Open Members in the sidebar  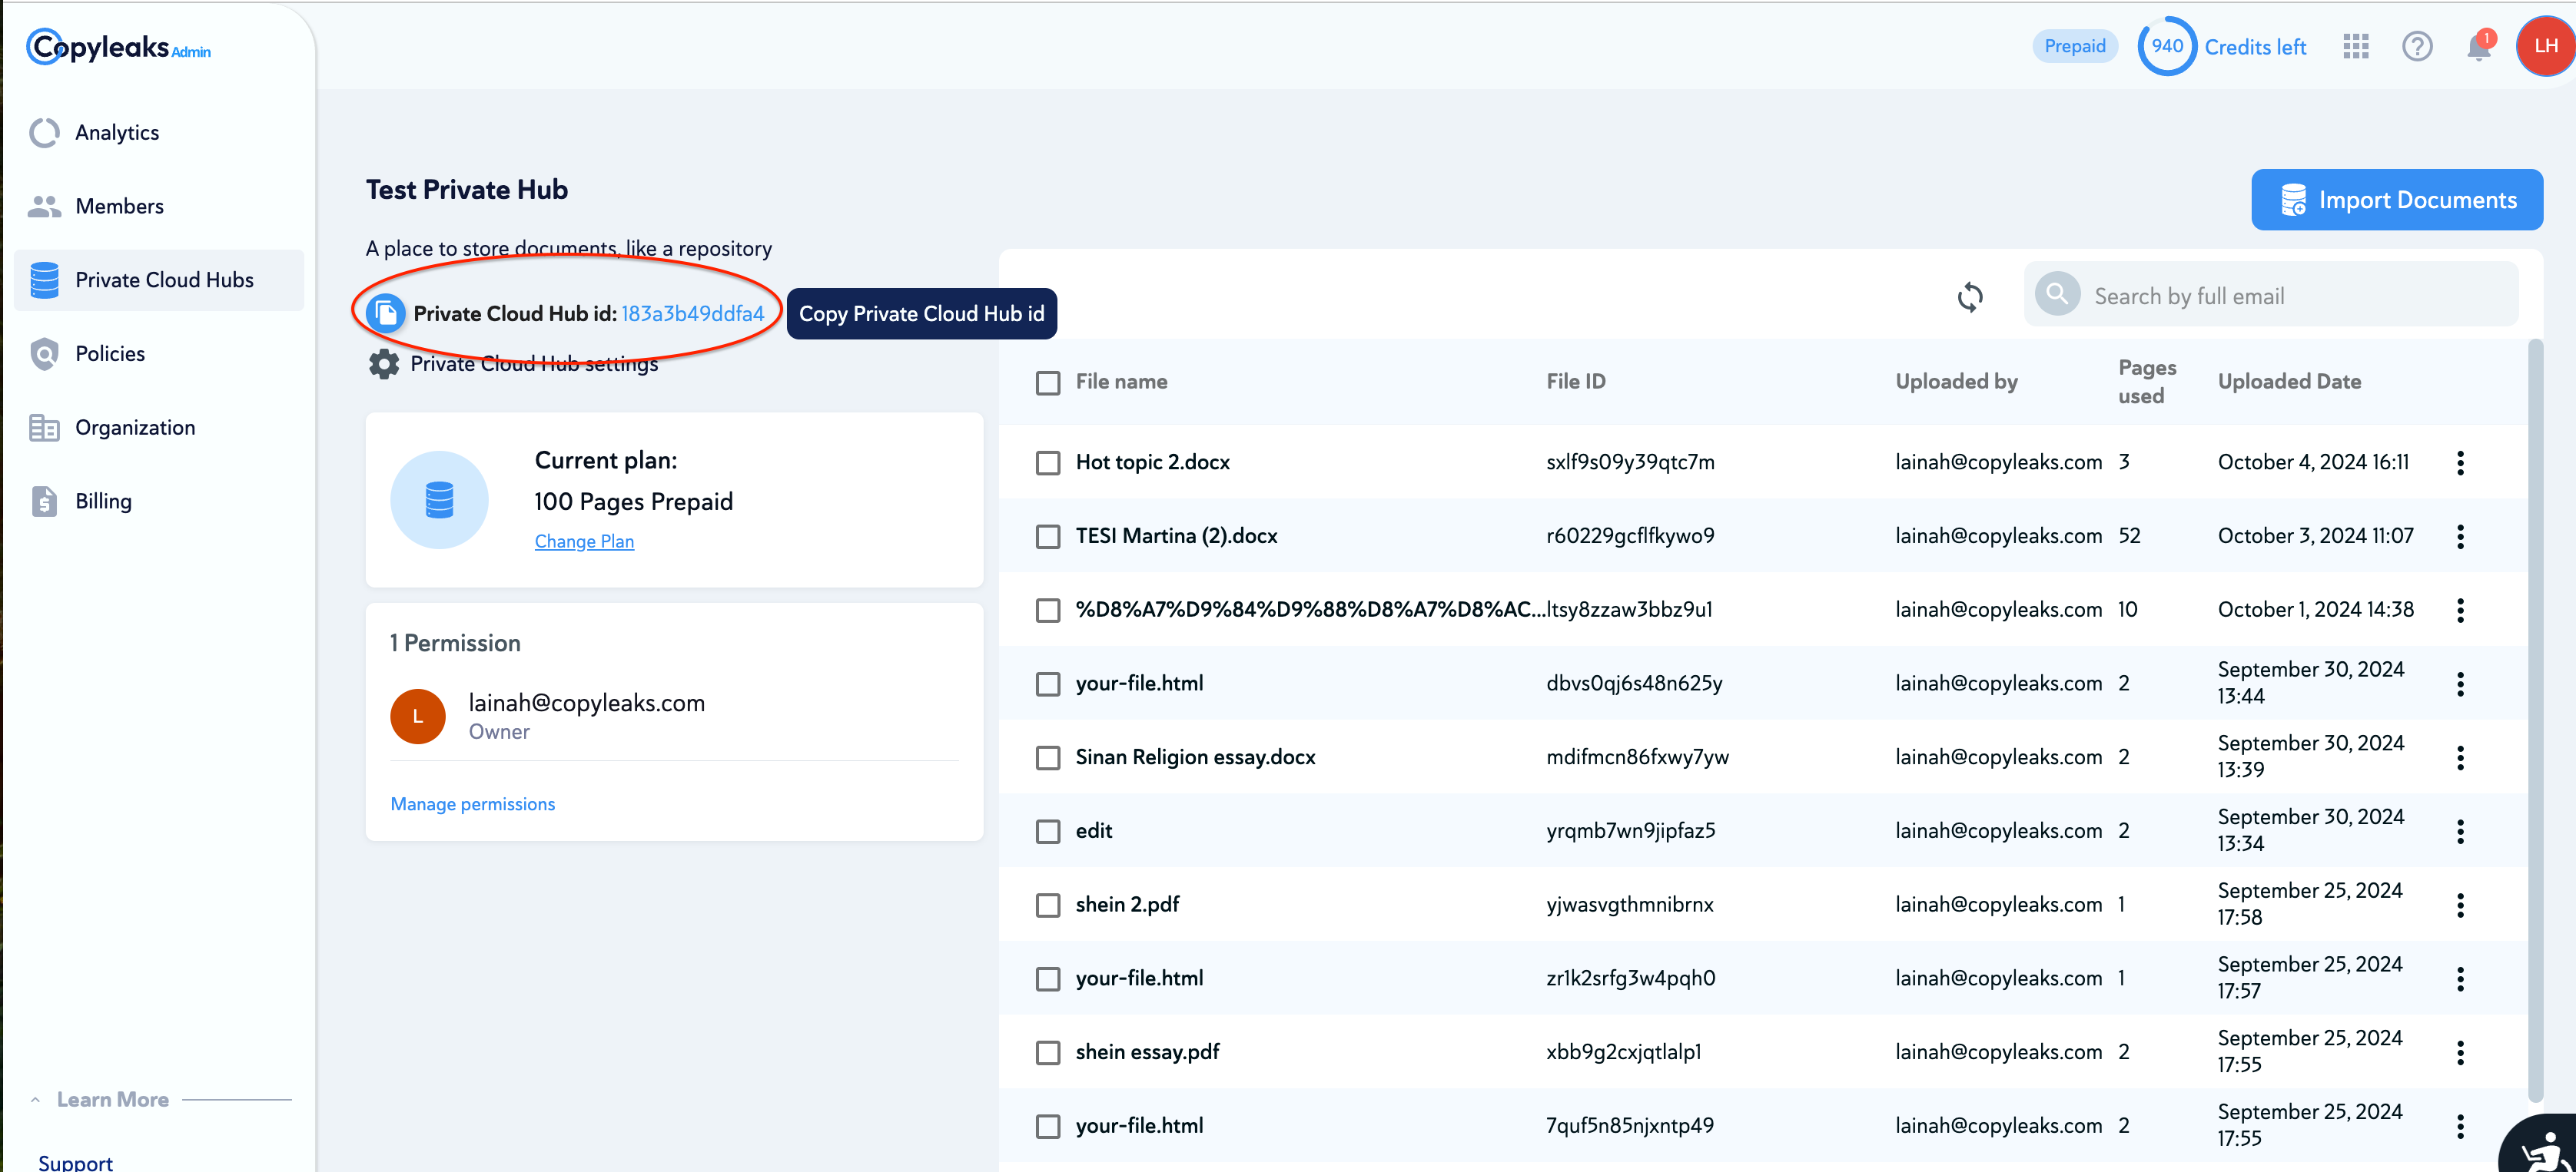click(x=159, y=207)
